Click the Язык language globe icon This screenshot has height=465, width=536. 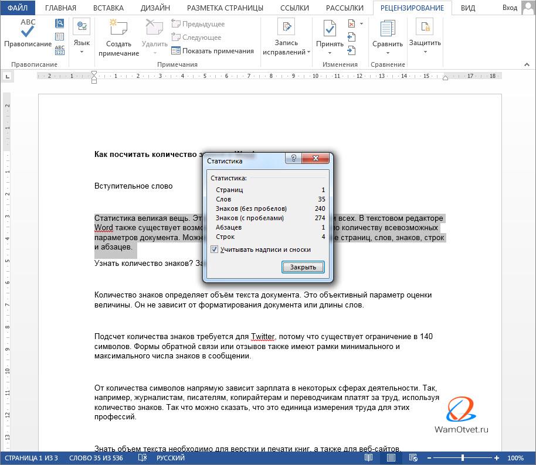coord(82,26)
